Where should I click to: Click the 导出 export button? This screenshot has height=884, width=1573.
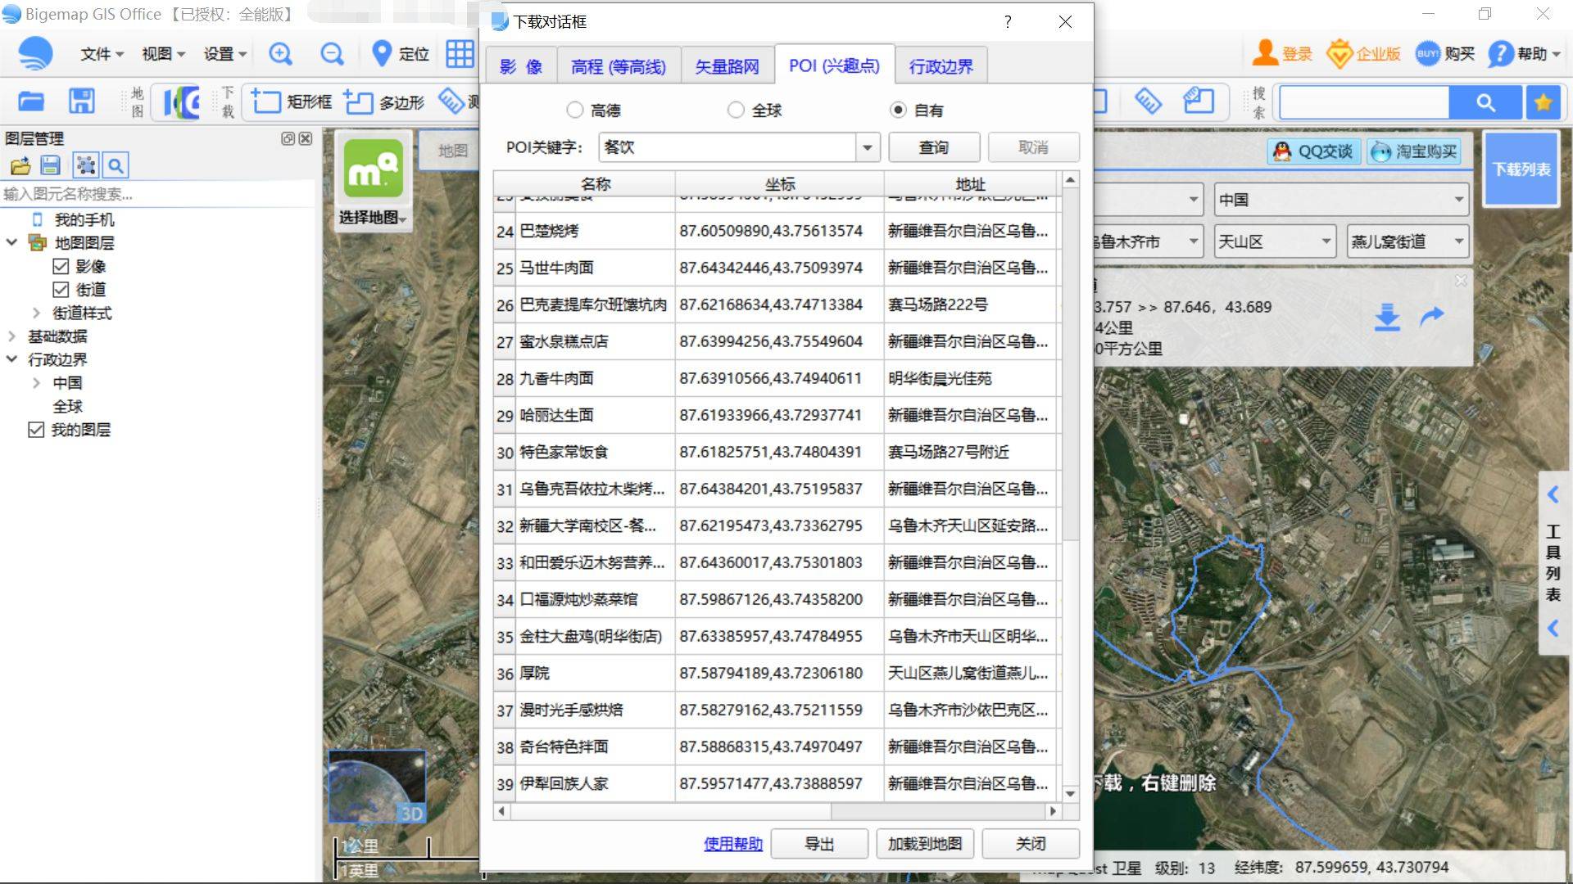point(819,844)
